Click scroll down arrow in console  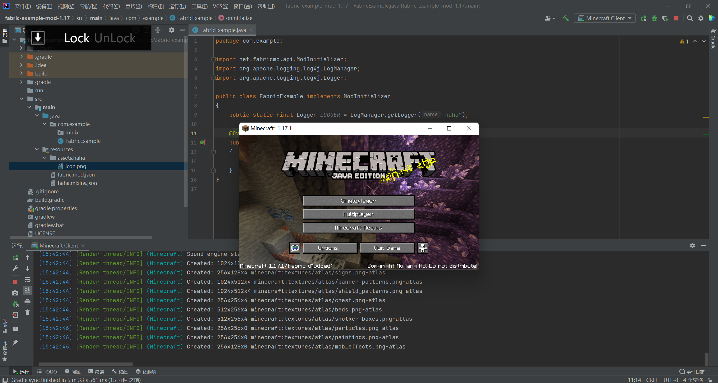[27, 269]
